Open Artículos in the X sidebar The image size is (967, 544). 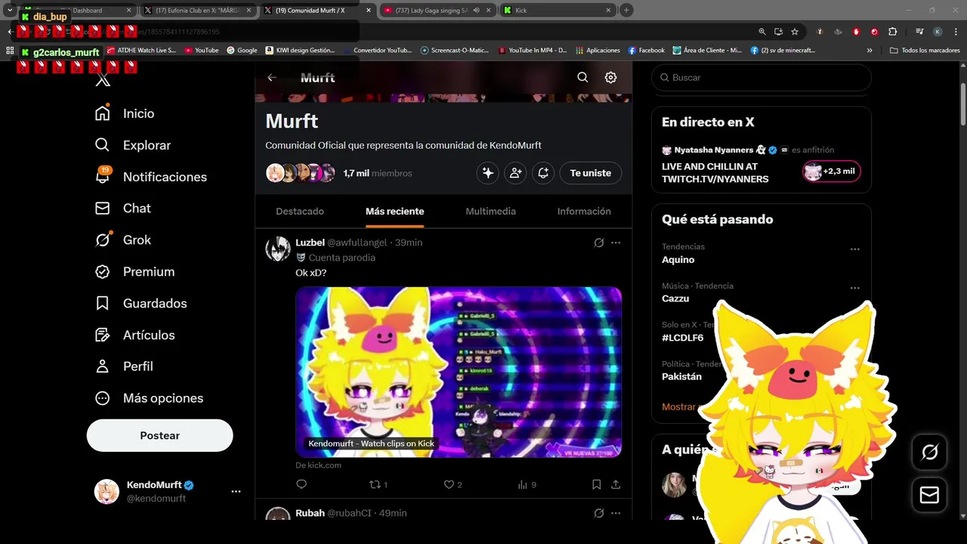tap(134, 335)
